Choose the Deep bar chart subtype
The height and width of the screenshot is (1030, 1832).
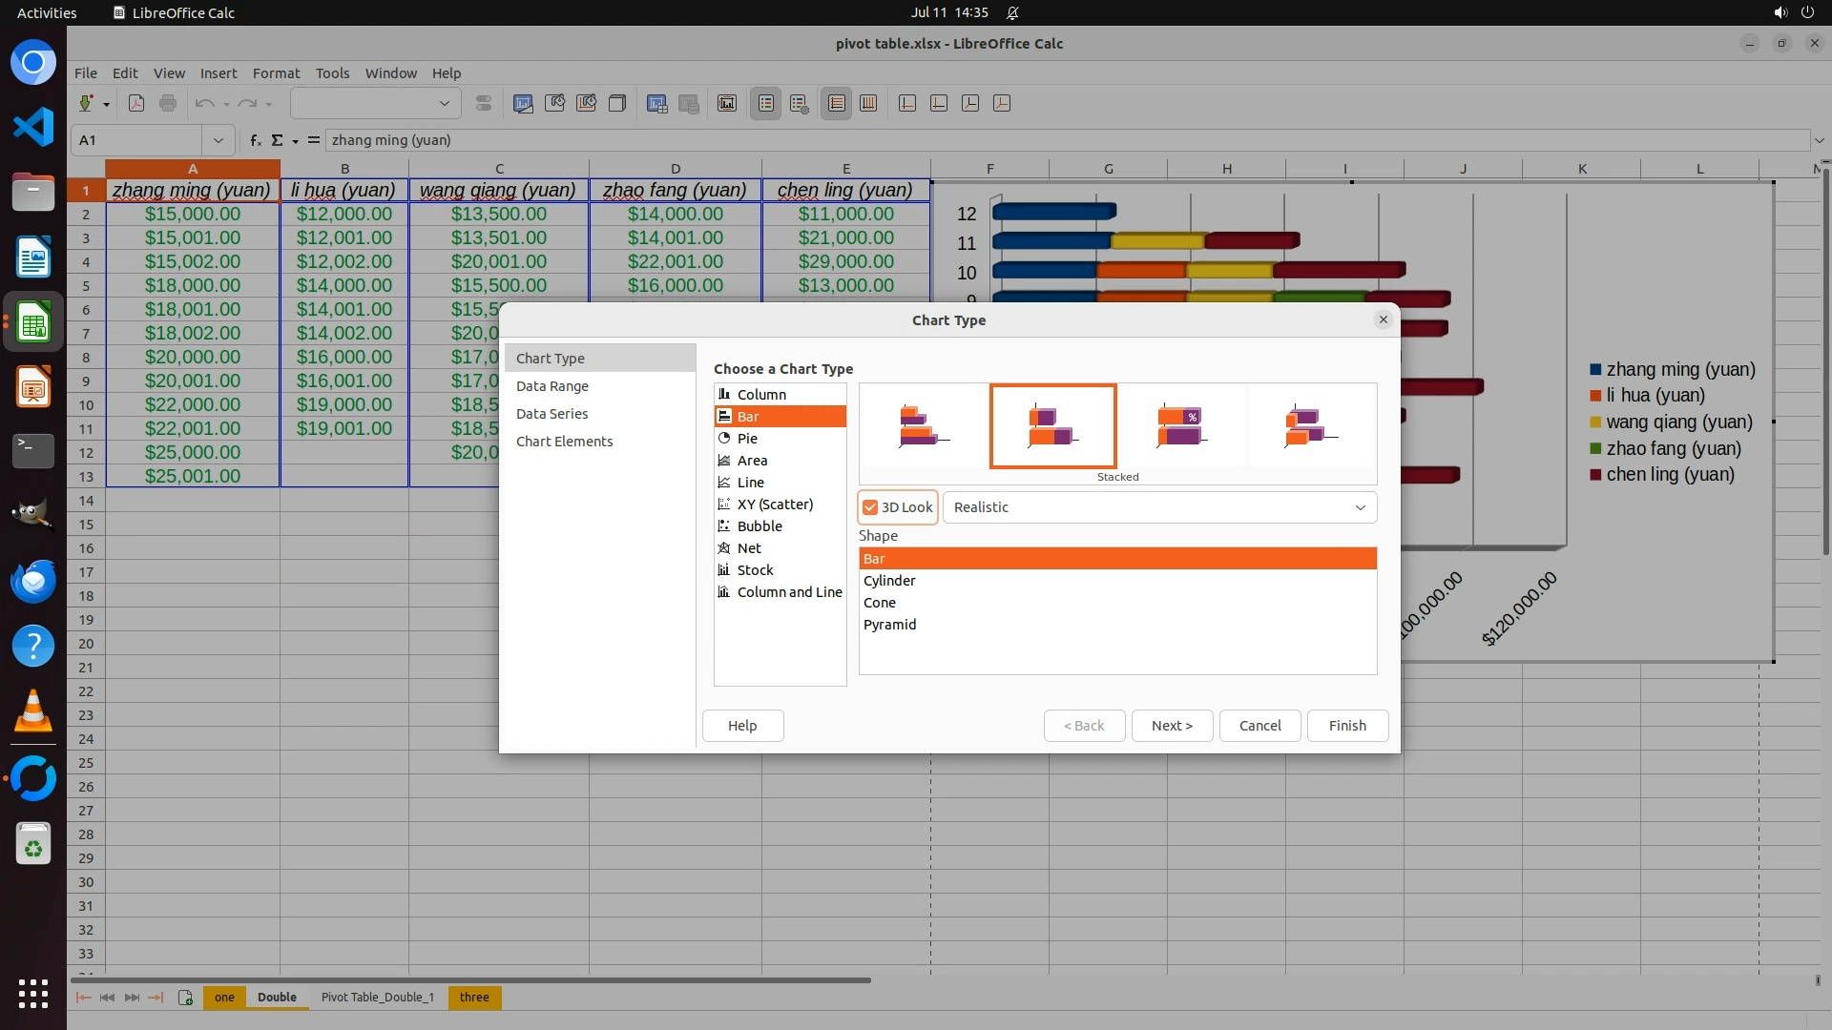pyautogui.click(x=1311, y=426)
